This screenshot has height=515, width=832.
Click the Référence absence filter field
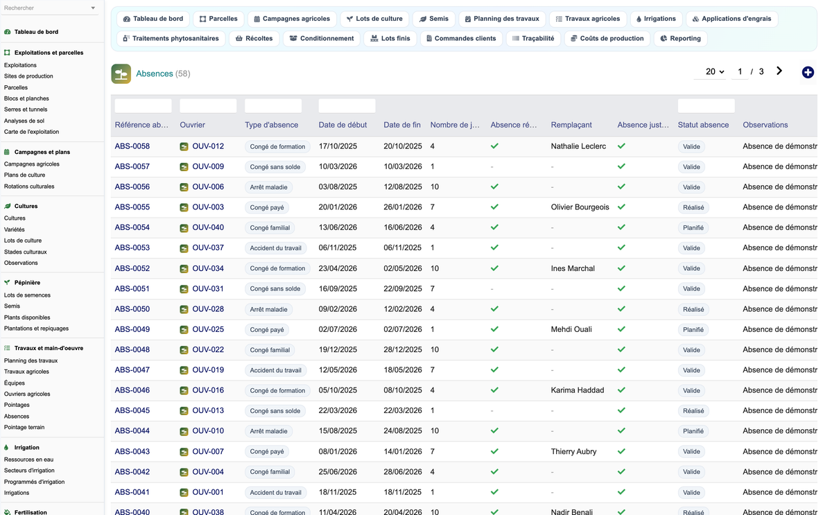pyautogui.click(x=143, y=106)
